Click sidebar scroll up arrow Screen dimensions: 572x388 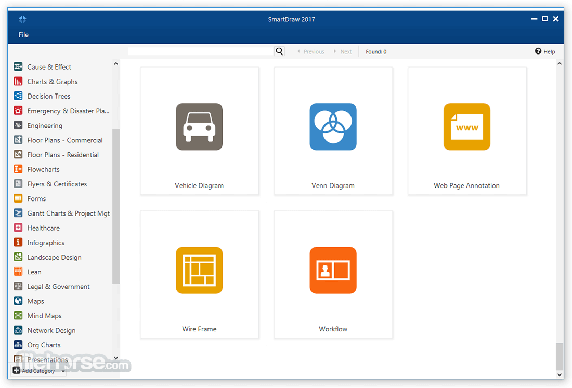[x=116, y=63]
